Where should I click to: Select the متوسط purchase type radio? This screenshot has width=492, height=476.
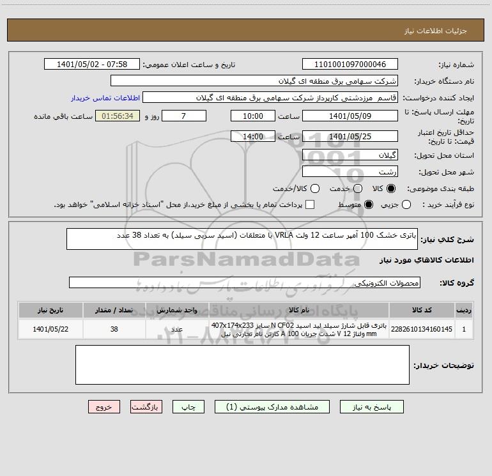pyautogui.click(x=369, y=204)
